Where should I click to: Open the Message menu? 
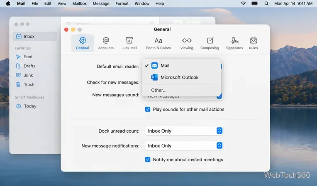[x=101, y=3]
